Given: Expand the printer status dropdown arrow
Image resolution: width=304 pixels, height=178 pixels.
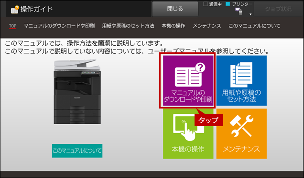Looking at the screenshot, I should [250, 14].
